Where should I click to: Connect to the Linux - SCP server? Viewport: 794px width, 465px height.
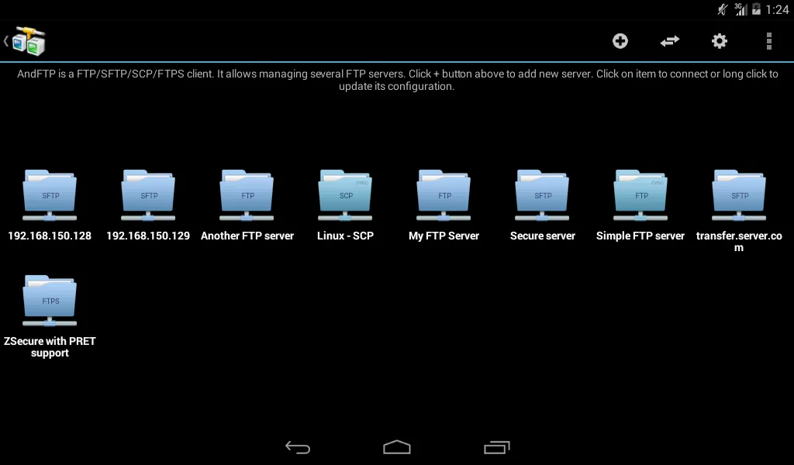(x=345, y=194)
